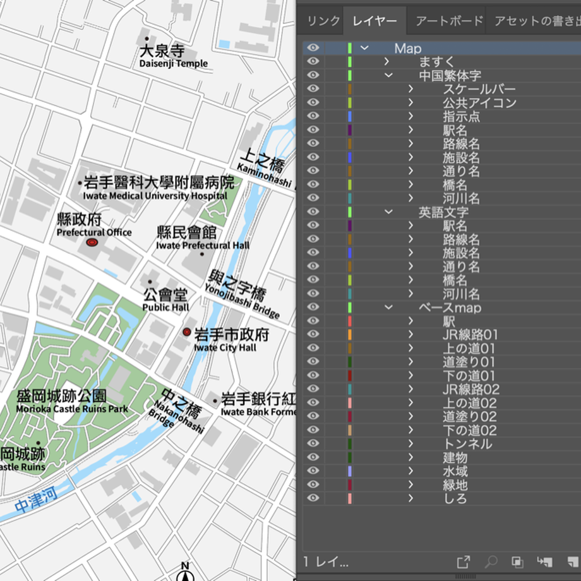This screenshot has width=581, height=581.
Task: Click the JR線路01 orange layer color swatch
Action: (349, 334)
